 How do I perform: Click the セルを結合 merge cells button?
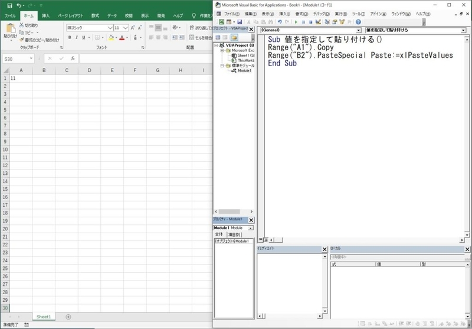201,37
